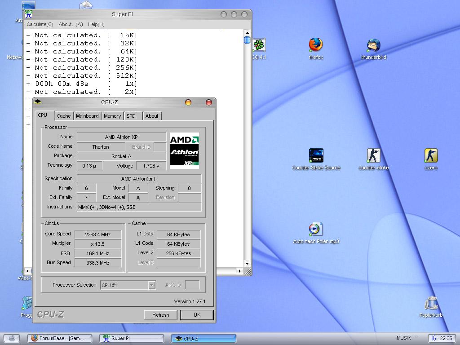Click the CPU-Z logo text at bottom
The image size is (460, 345).
[50, 314]
